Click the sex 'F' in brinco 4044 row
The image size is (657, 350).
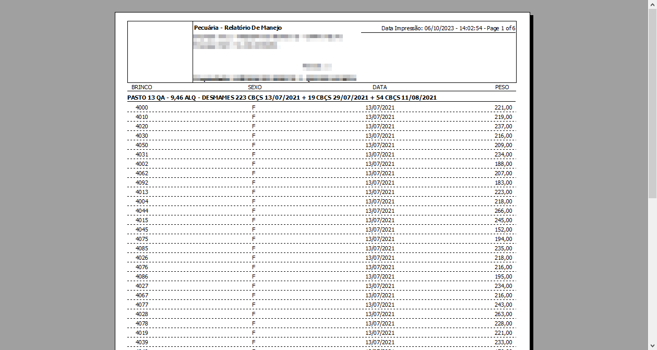(x=254, y=211)
